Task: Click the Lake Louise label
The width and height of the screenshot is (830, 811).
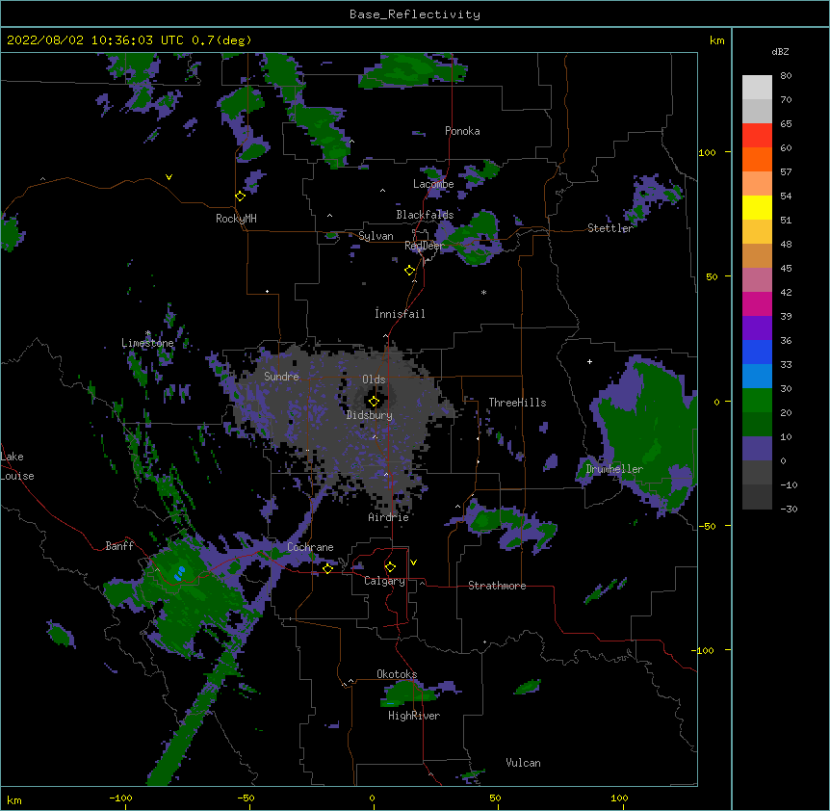Action: click(x=16, y=466)
